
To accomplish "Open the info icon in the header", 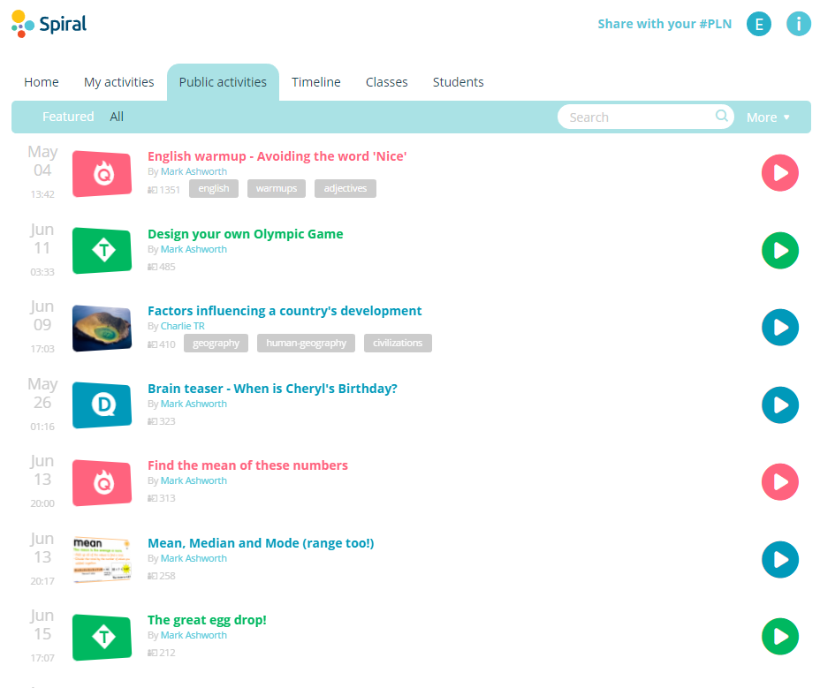I will pyautogui.click(x=798, y=24).
